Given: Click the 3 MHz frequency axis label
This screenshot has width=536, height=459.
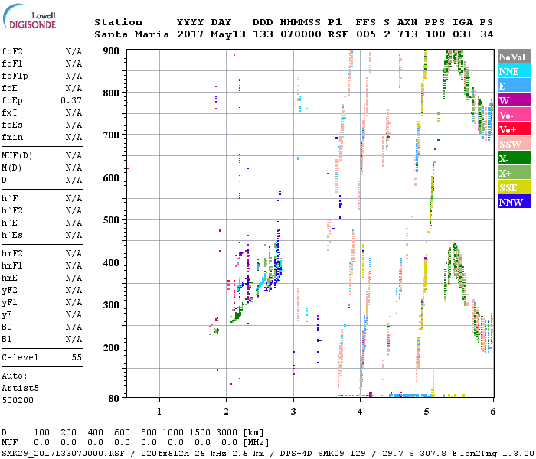Looking at the screenshot, I should pyautogui.click(x=293, y=412).
